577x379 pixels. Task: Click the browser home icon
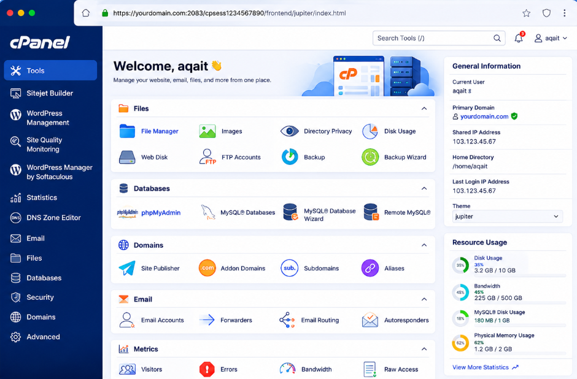click(x=86, y=13)
